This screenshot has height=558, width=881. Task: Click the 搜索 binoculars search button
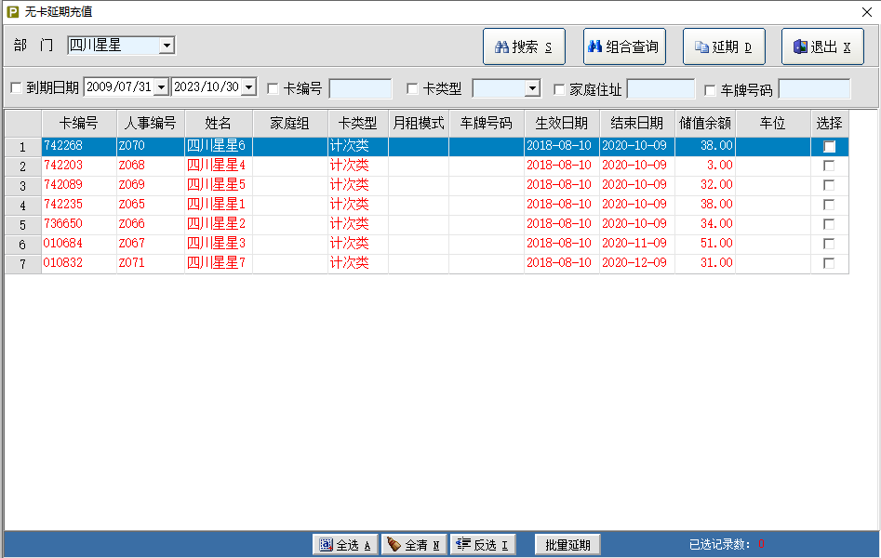pos(524,46)
